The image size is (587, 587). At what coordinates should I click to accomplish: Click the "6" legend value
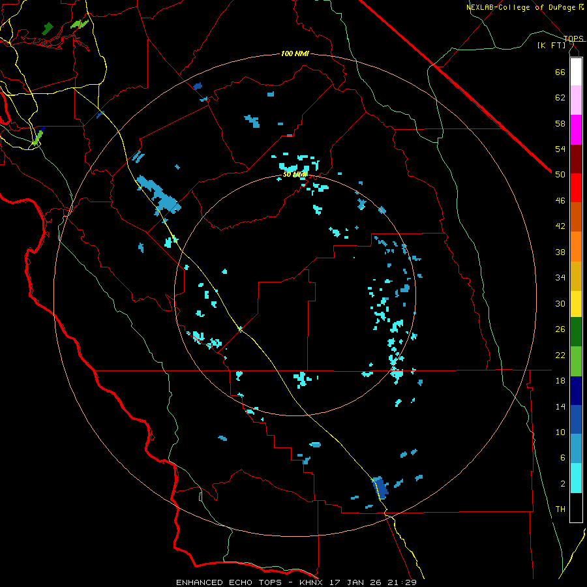pos(563,458)
